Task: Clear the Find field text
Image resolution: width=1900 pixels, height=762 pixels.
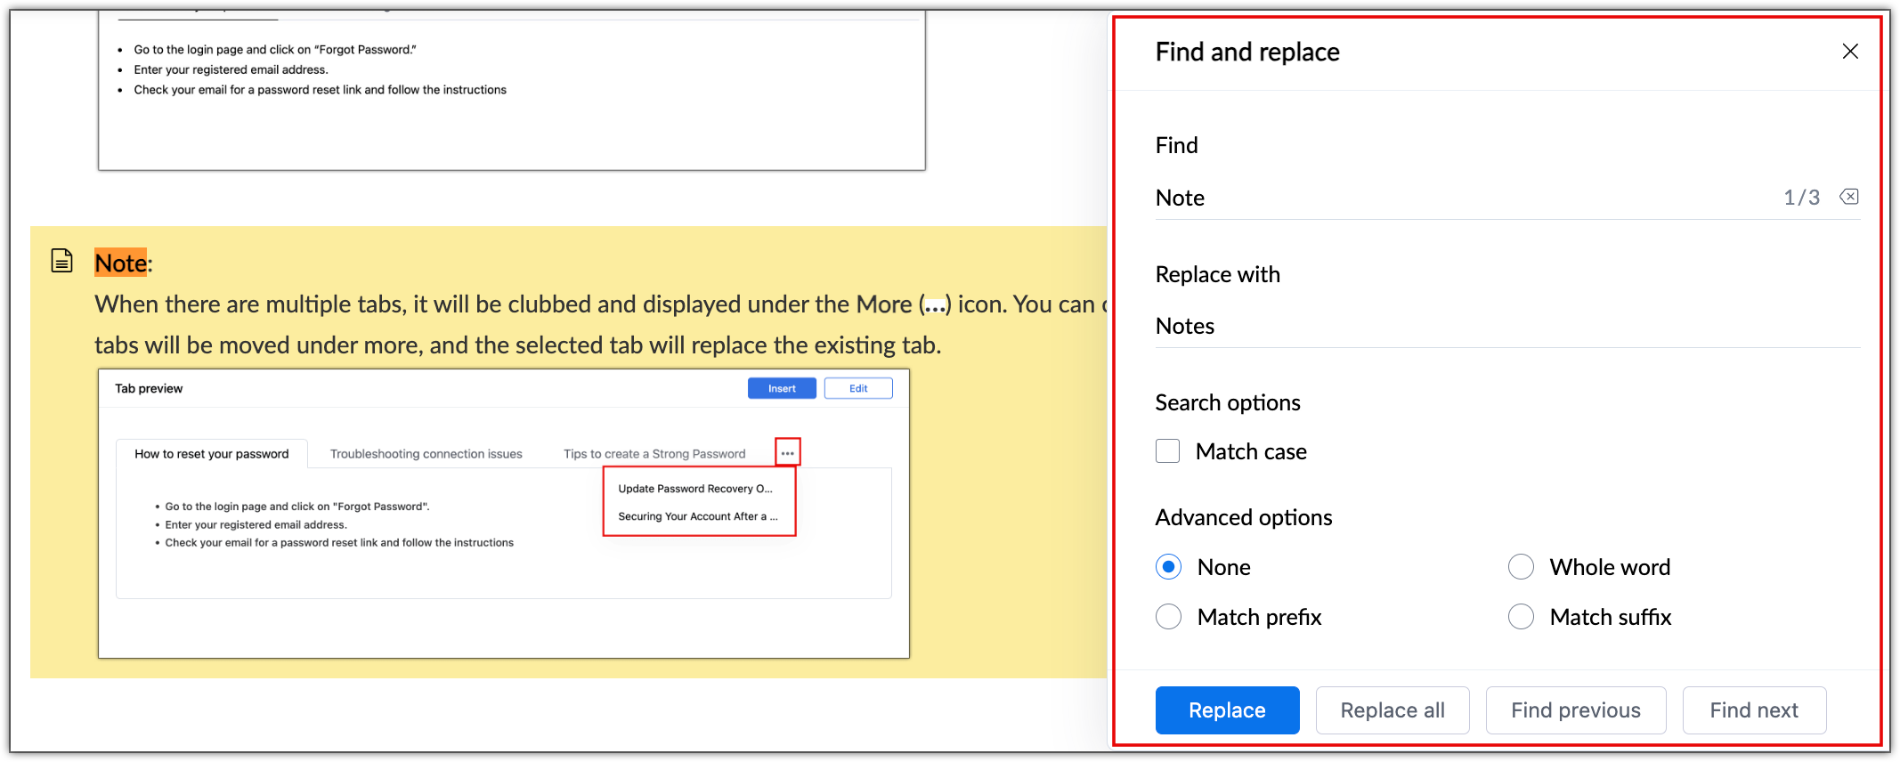Action: pos(1849,197)
